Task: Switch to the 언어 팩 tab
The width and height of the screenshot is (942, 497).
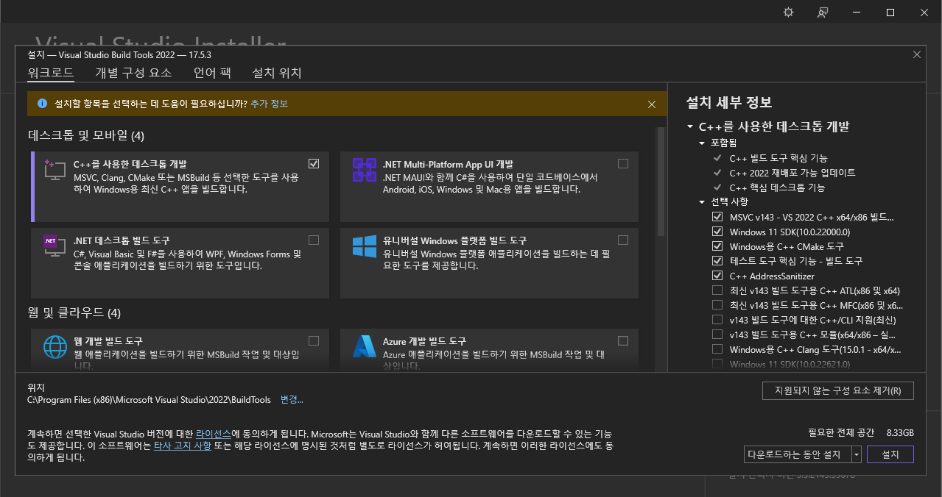Action: tap(212, 73)
